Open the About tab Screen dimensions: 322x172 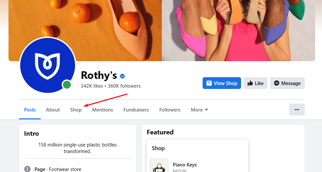coord(53,110)
